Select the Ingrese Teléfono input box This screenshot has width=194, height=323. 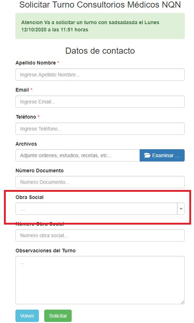100,129
